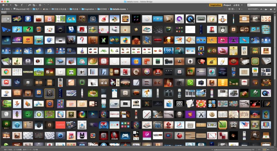Rotate counterclockwise icon in toolbar

[x=45, y=5]
